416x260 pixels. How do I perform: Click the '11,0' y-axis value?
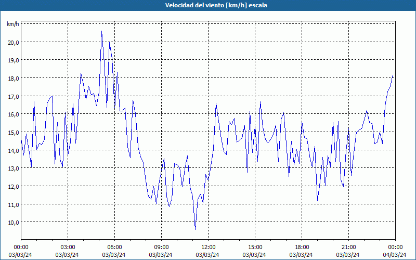click(x=14, y=204)
